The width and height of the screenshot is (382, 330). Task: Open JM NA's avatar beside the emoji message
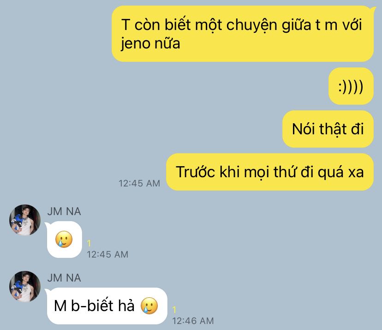point(25,220)
